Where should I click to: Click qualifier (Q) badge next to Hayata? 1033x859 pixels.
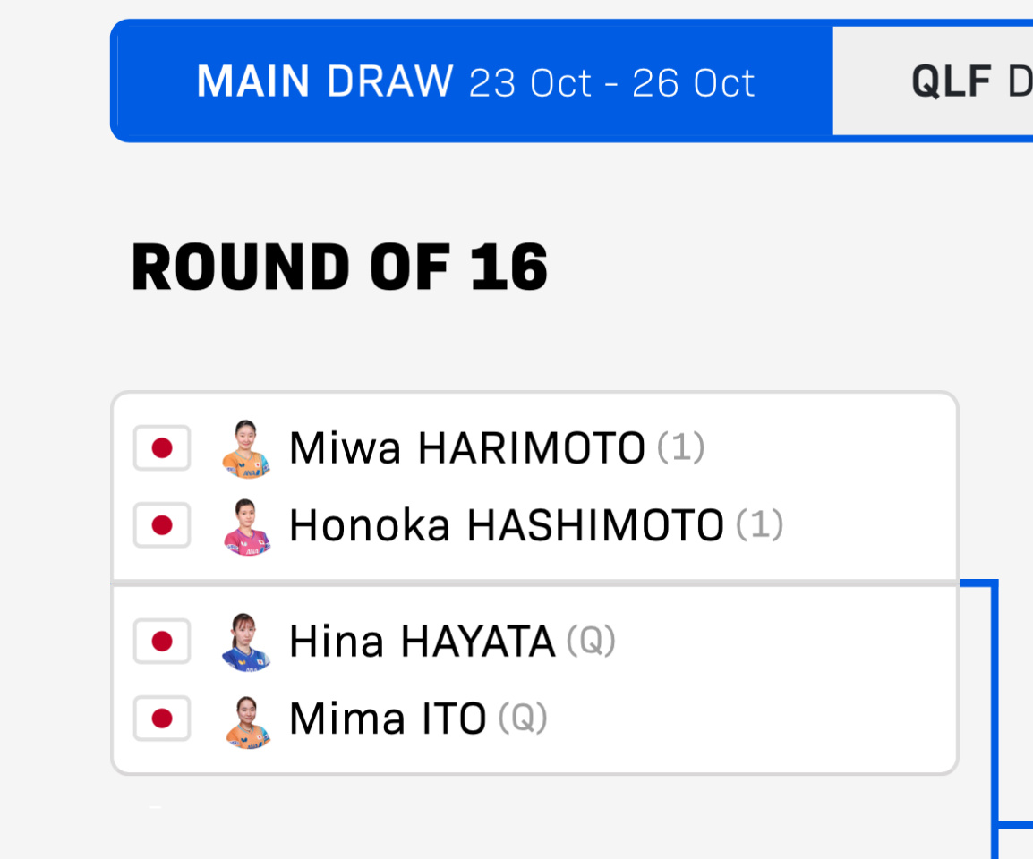pyautogui.click(x=591, y=641)
